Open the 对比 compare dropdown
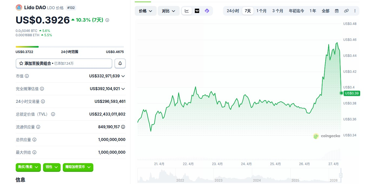This screenshot has width=368, height=184. point(169,11)
